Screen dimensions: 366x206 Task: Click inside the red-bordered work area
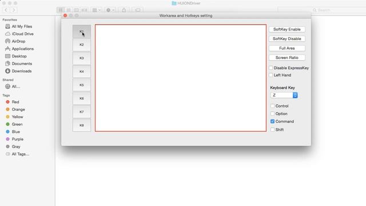(x=181, y=78)
